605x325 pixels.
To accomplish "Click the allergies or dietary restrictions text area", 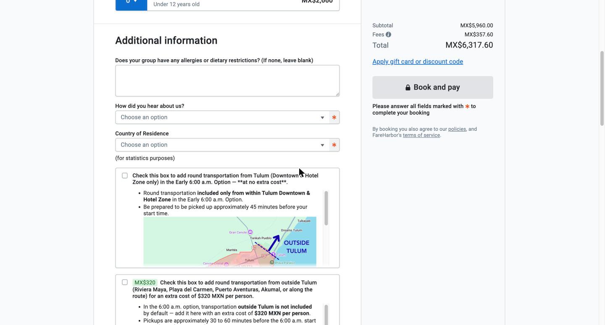I will 227,81.
